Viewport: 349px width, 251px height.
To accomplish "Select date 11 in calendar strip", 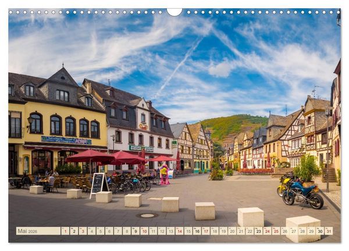I will click(x=153, y=231).
